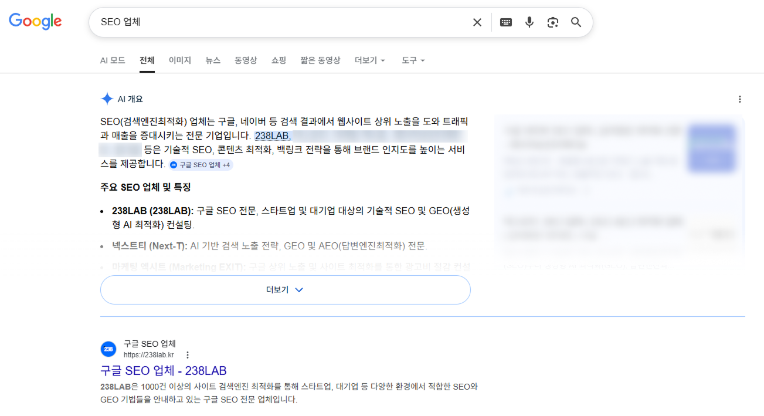Clear the search query with the X icon
This screenshot has height=416, width=764.
click(477, 22)
